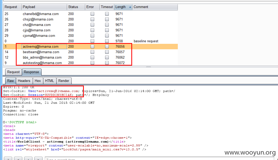
Task: Sort results by the Error column header
Action: point(92,7)
